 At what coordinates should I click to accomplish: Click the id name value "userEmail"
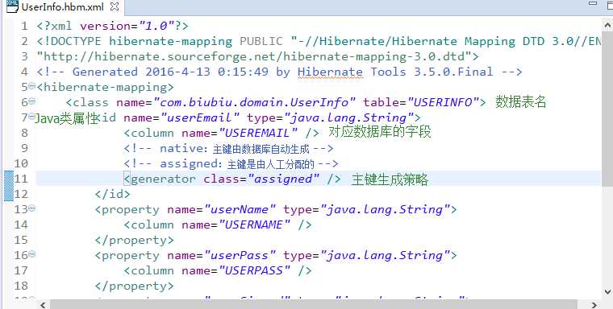pyautogui.click(x=200, y=117)
